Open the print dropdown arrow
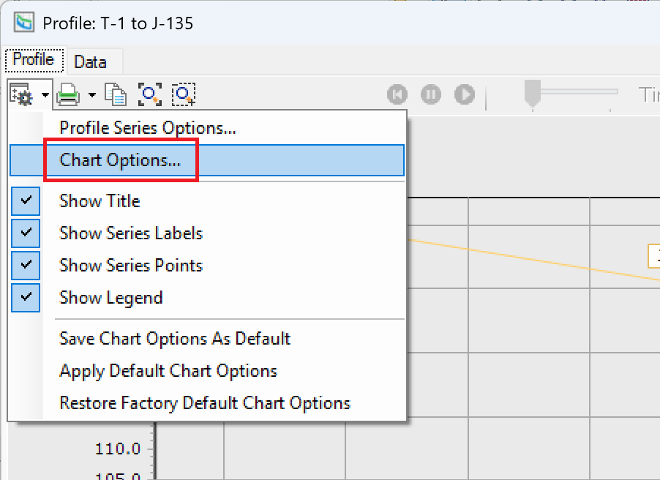The width and height of the screenshot is (660, 480). (92, 95)
